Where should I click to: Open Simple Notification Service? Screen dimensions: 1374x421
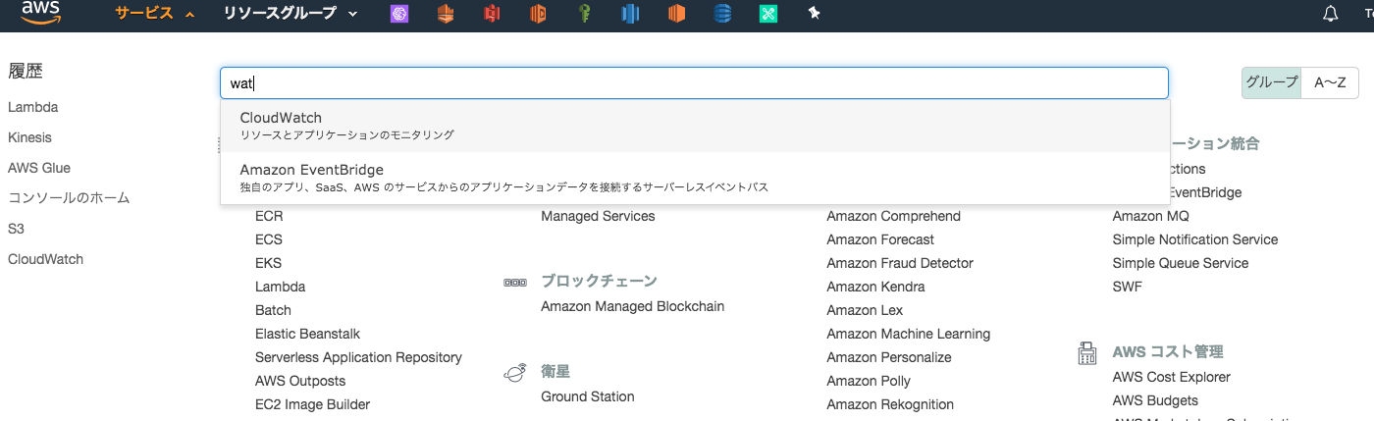[x=1195, y=239]
